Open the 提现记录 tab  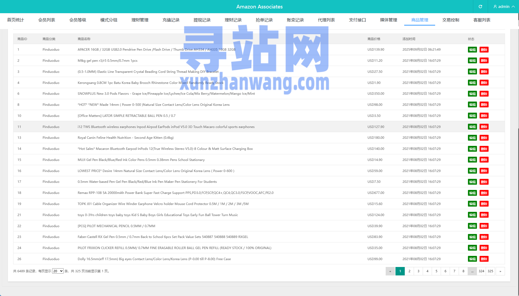click(202, 20)
